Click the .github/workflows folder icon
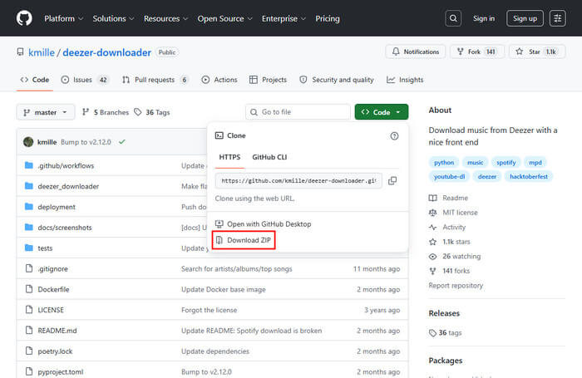Viewport: 582px width, 378px height. [28, 165]
